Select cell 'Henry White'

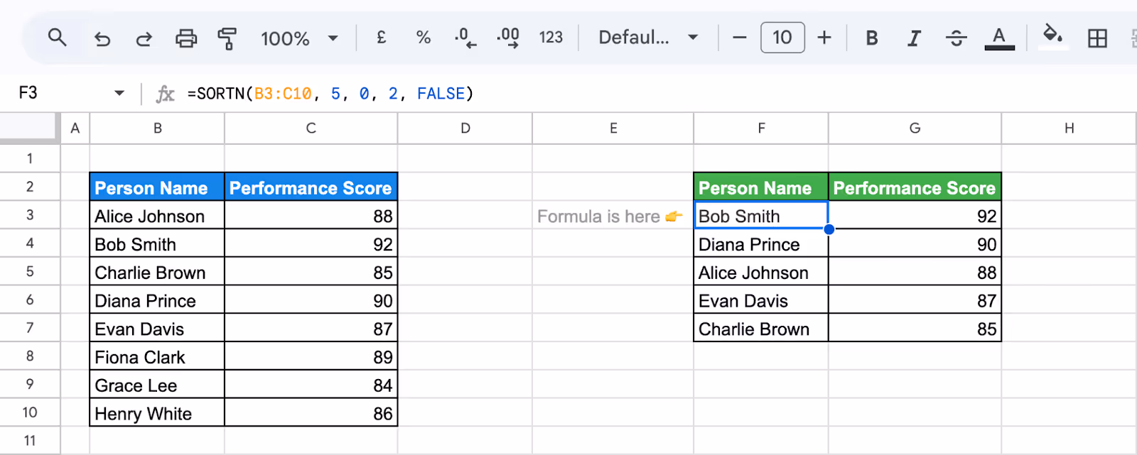click(157, 414)
